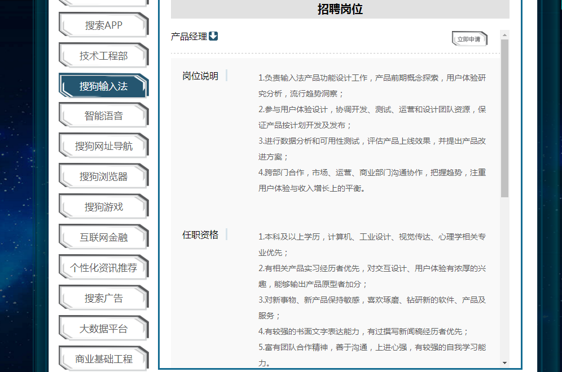Click text '2.参与用户体验设计'
This screenshot has height=372, width=562.
pyautogui.click(x=293, y=109)
